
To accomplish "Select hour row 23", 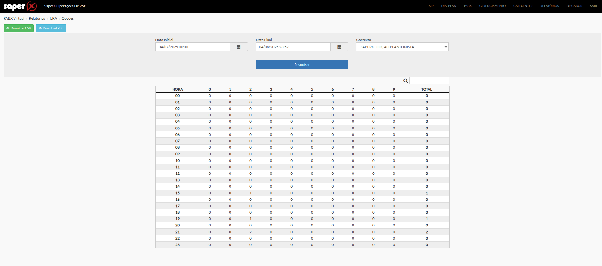I will [302, 245].
